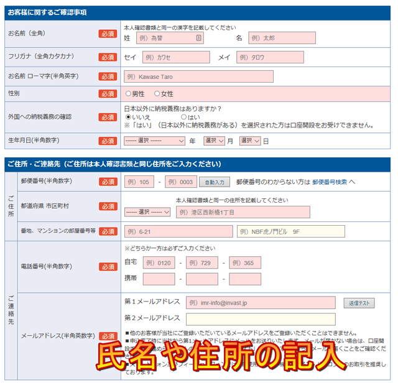Focus the home phone last field 365

point(245,263)
